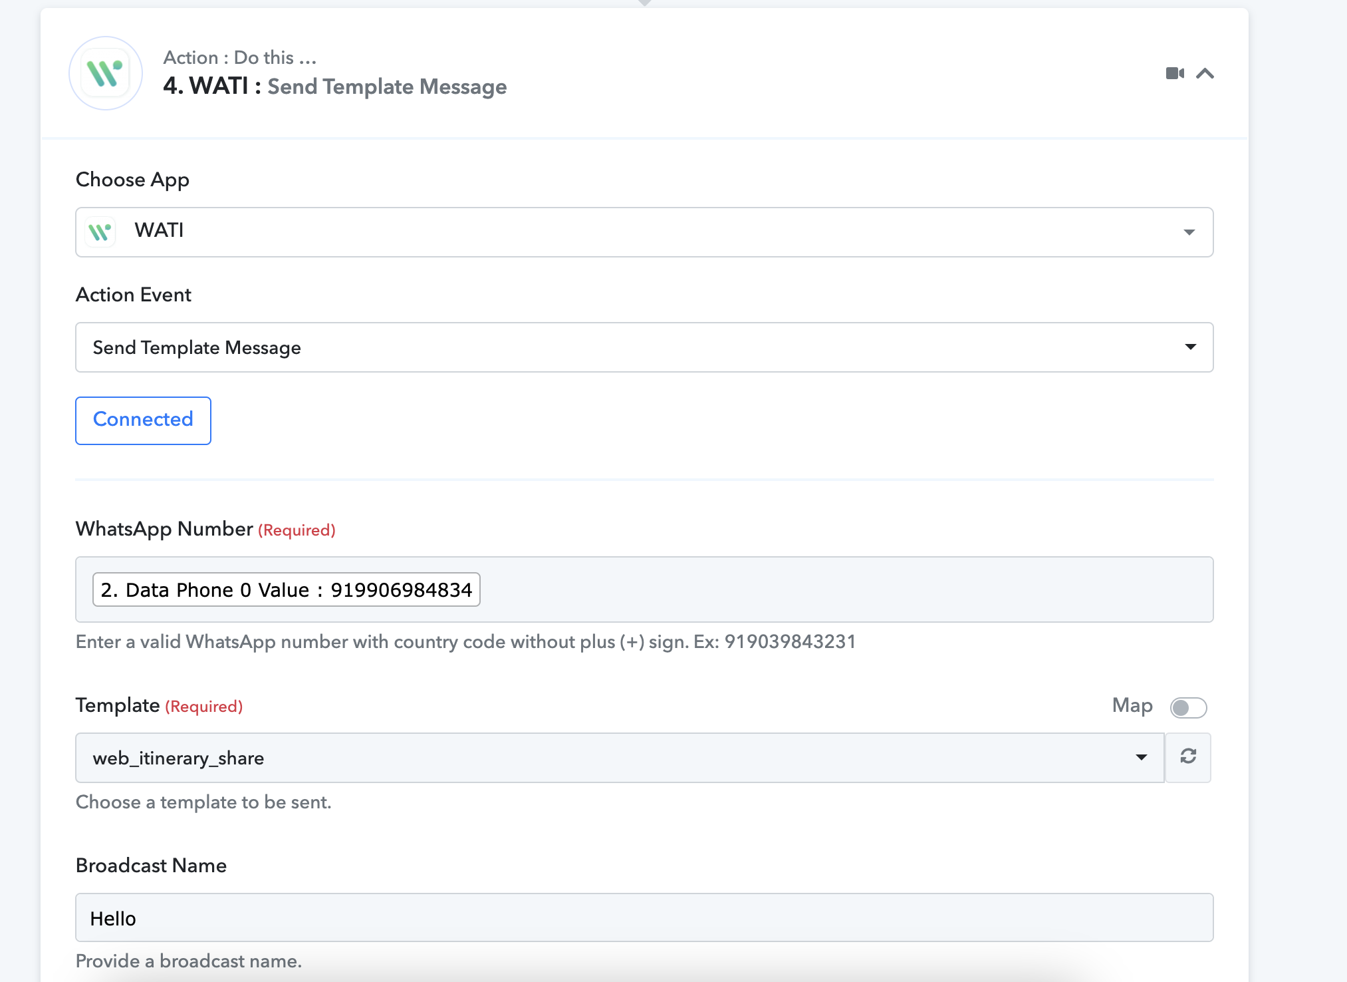The height and width of the screenshot is (982, 1347).
Task: Click the WhatsApp number hint text
Action: [x=465, y=641]
